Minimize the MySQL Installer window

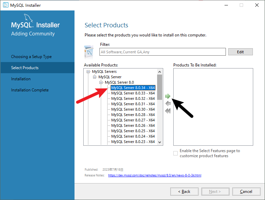[x=226, y=5]
